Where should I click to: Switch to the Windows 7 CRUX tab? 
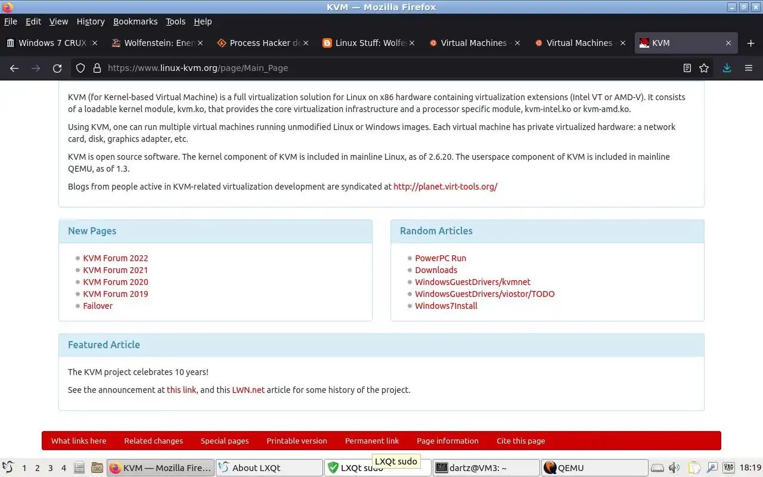pyautogui.click(x=52, y=43)
